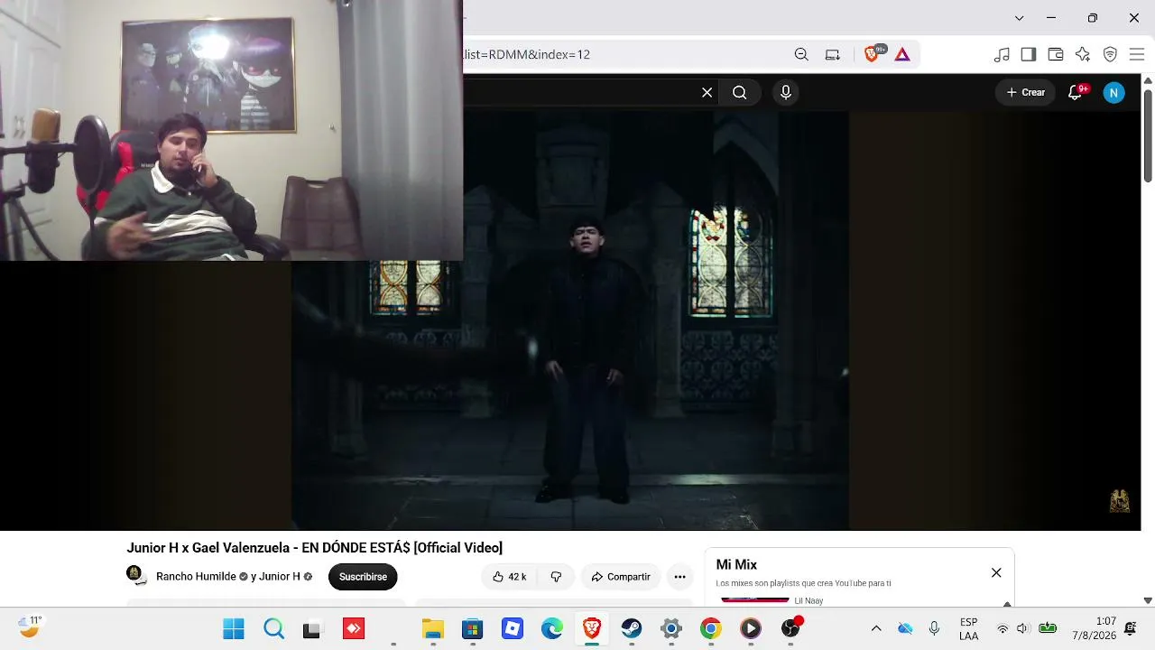
Task: Open the media player taskbar icon
Action: tap(750, 628)
